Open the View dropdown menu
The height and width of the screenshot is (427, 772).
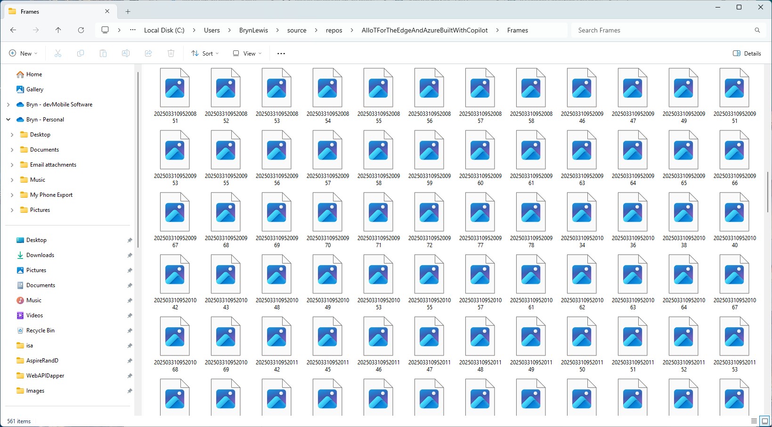point(247,54)
